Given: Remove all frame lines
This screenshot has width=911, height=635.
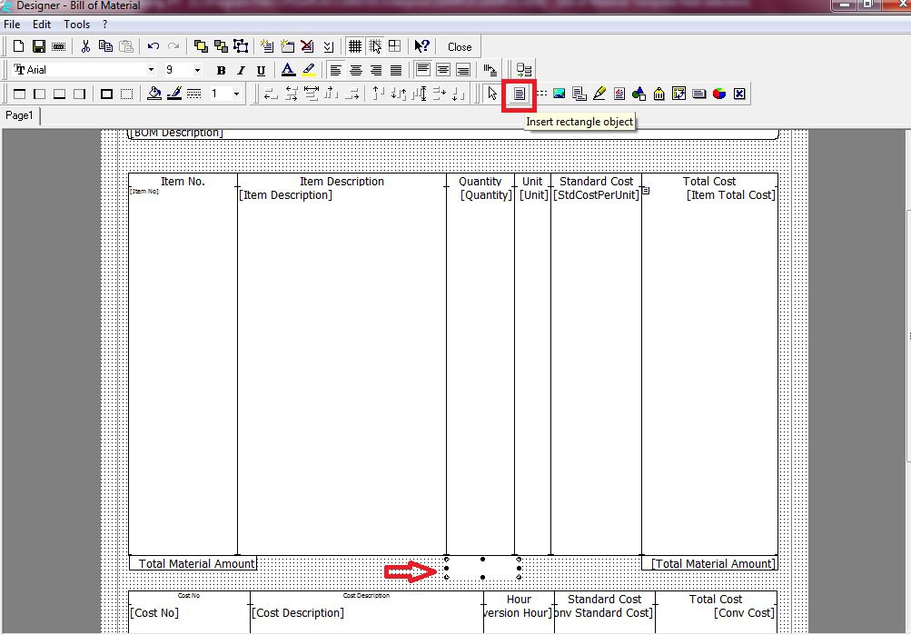Looking at the screenshot, I should pyautogui.click(x=126, y=94).
